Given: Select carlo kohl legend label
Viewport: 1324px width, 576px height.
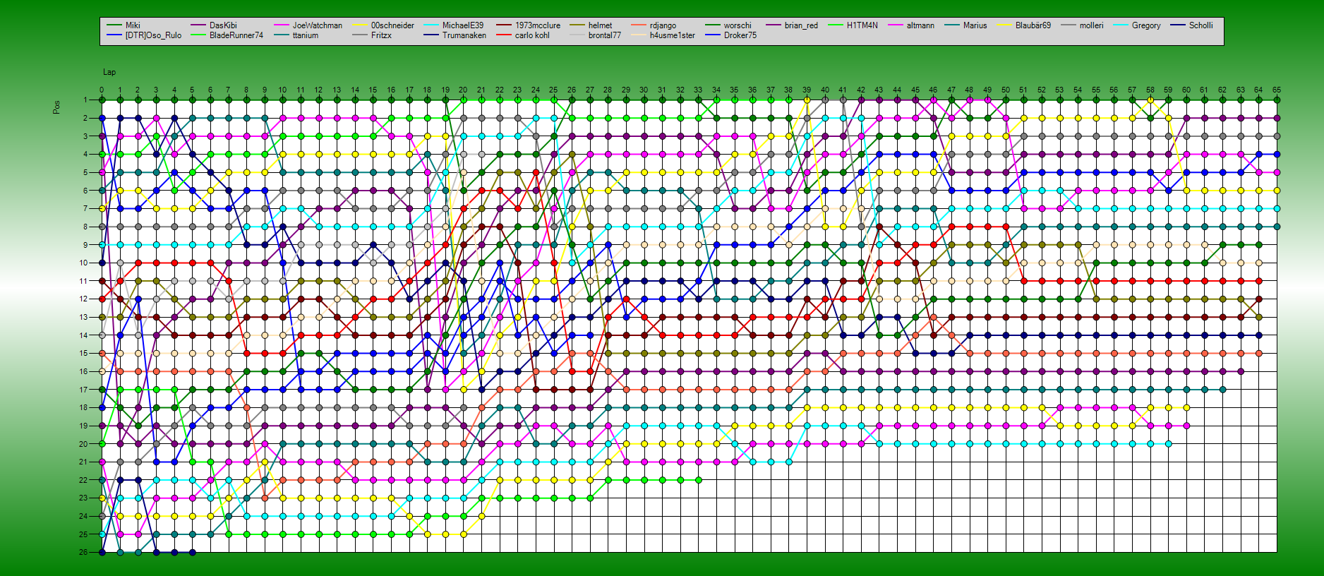Looking at the screenshot, I should [x=532, y=35].
